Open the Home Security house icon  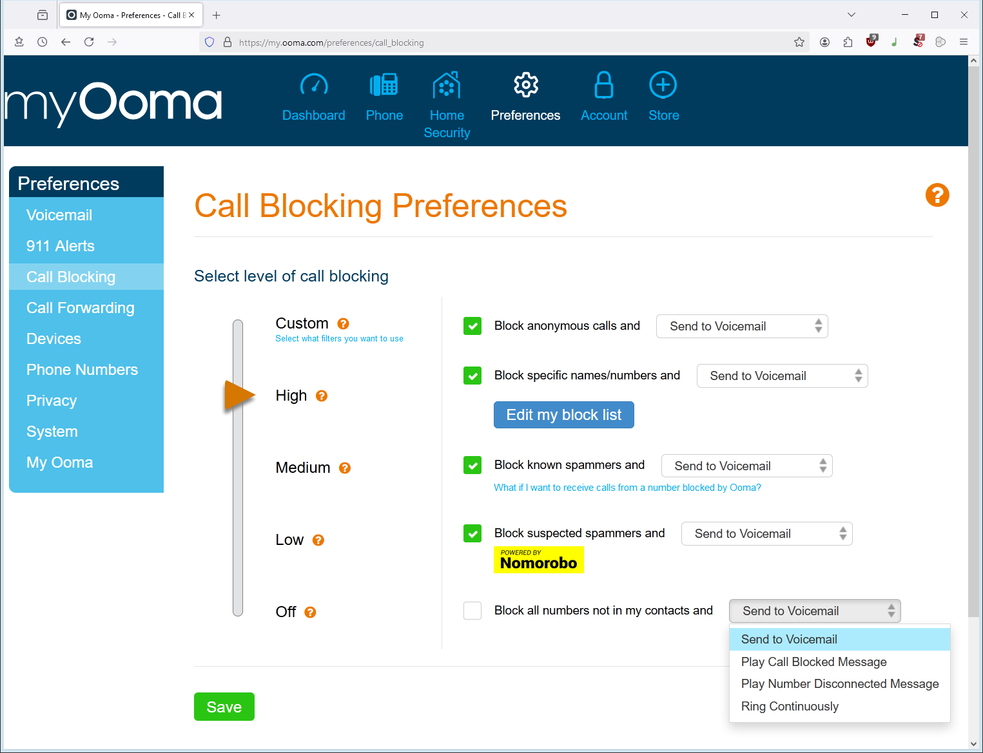coord(447,85)
